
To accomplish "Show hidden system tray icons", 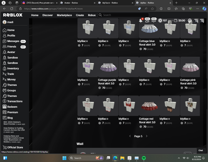I will click(179, 158).
